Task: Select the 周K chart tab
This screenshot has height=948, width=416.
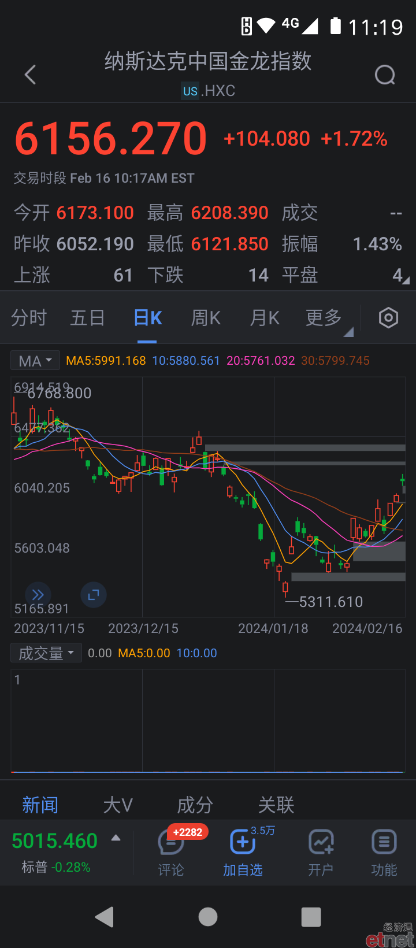Action: click(x=206, y=318)
